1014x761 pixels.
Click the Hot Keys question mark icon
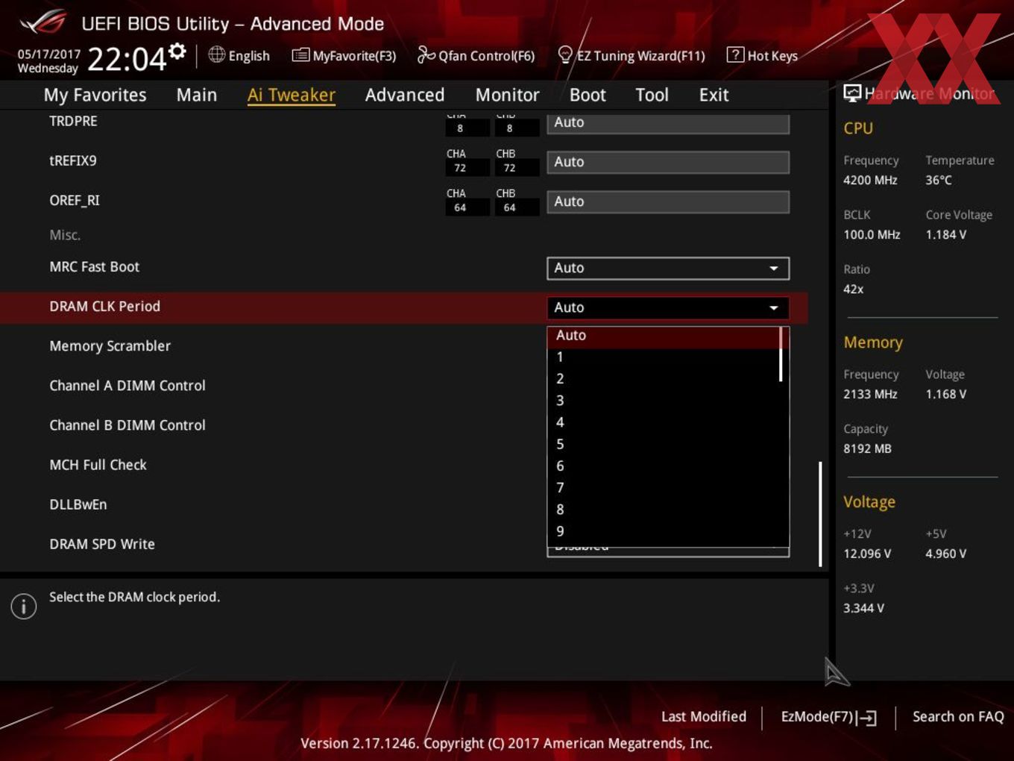735,54
